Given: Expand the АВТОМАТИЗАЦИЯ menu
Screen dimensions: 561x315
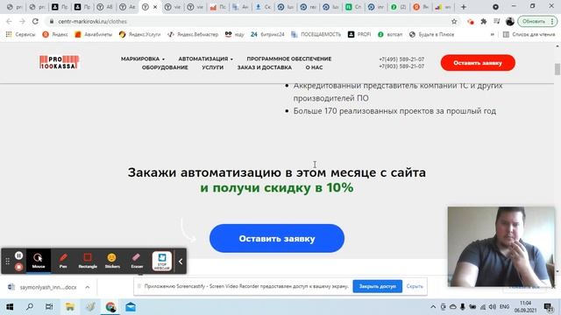Looking at the screenshot, I should 205,59.
